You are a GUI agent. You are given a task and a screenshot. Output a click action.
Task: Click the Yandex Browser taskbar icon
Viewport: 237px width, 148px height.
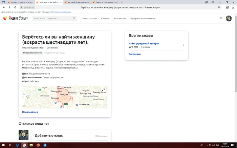[x=24, y=145]
